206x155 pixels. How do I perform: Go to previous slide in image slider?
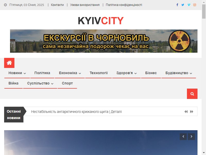(183, 137)
